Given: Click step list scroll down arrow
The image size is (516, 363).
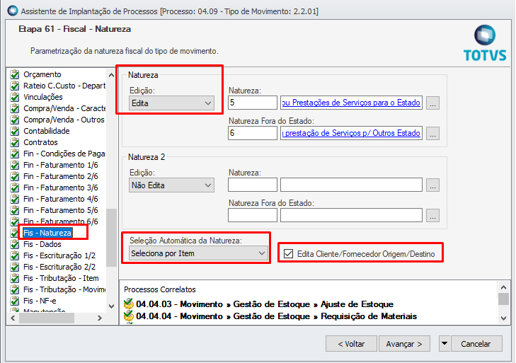Looking at the screenshot, I should [x=112, y=306].
